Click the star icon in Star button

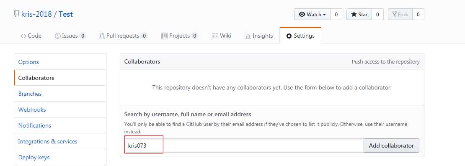pyautogui.click(x=354, y=14)
